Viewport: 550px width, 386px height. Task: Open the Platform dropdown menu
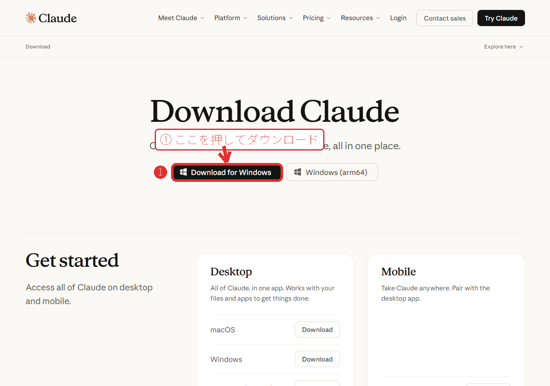231,18
